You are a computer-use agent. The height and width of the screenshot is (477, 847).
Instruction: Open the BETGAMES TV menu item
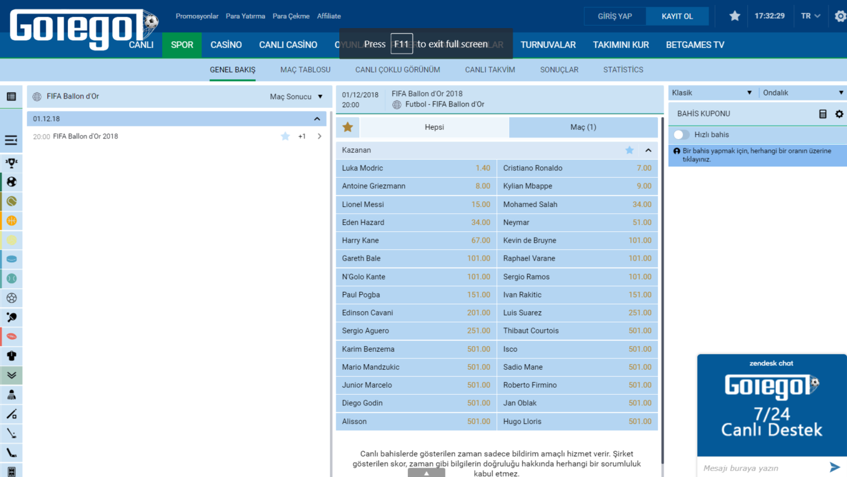click(x=695, y=45)
